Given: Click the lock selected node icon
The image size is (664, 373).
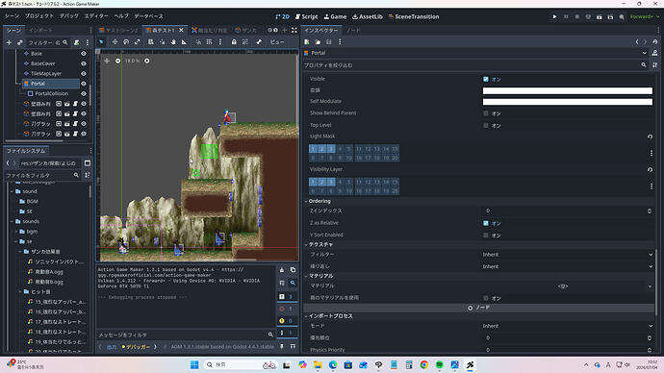Looking at the screenshot, I should click(234, 42).
